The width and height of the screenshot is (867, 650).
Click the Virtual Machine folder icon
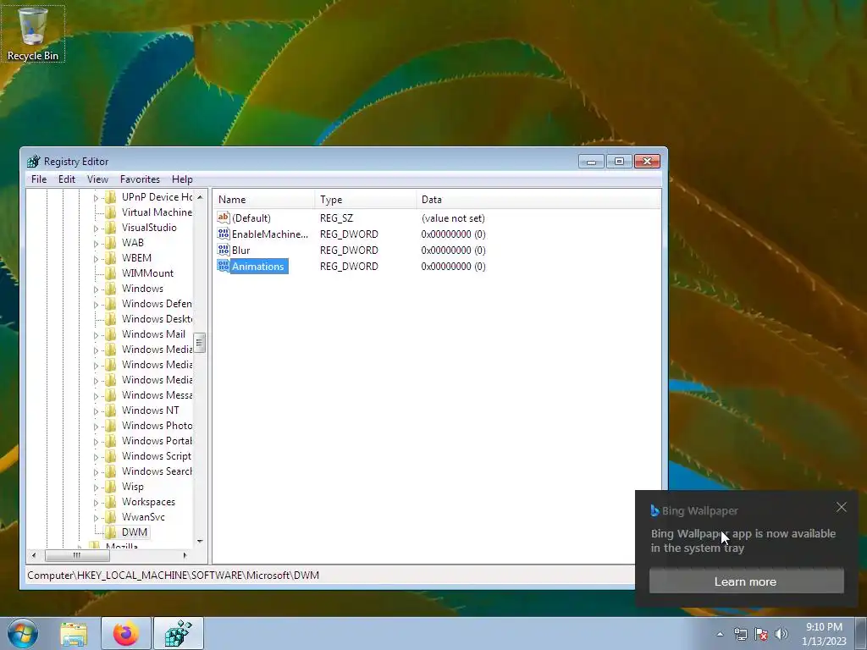(111, 212)
